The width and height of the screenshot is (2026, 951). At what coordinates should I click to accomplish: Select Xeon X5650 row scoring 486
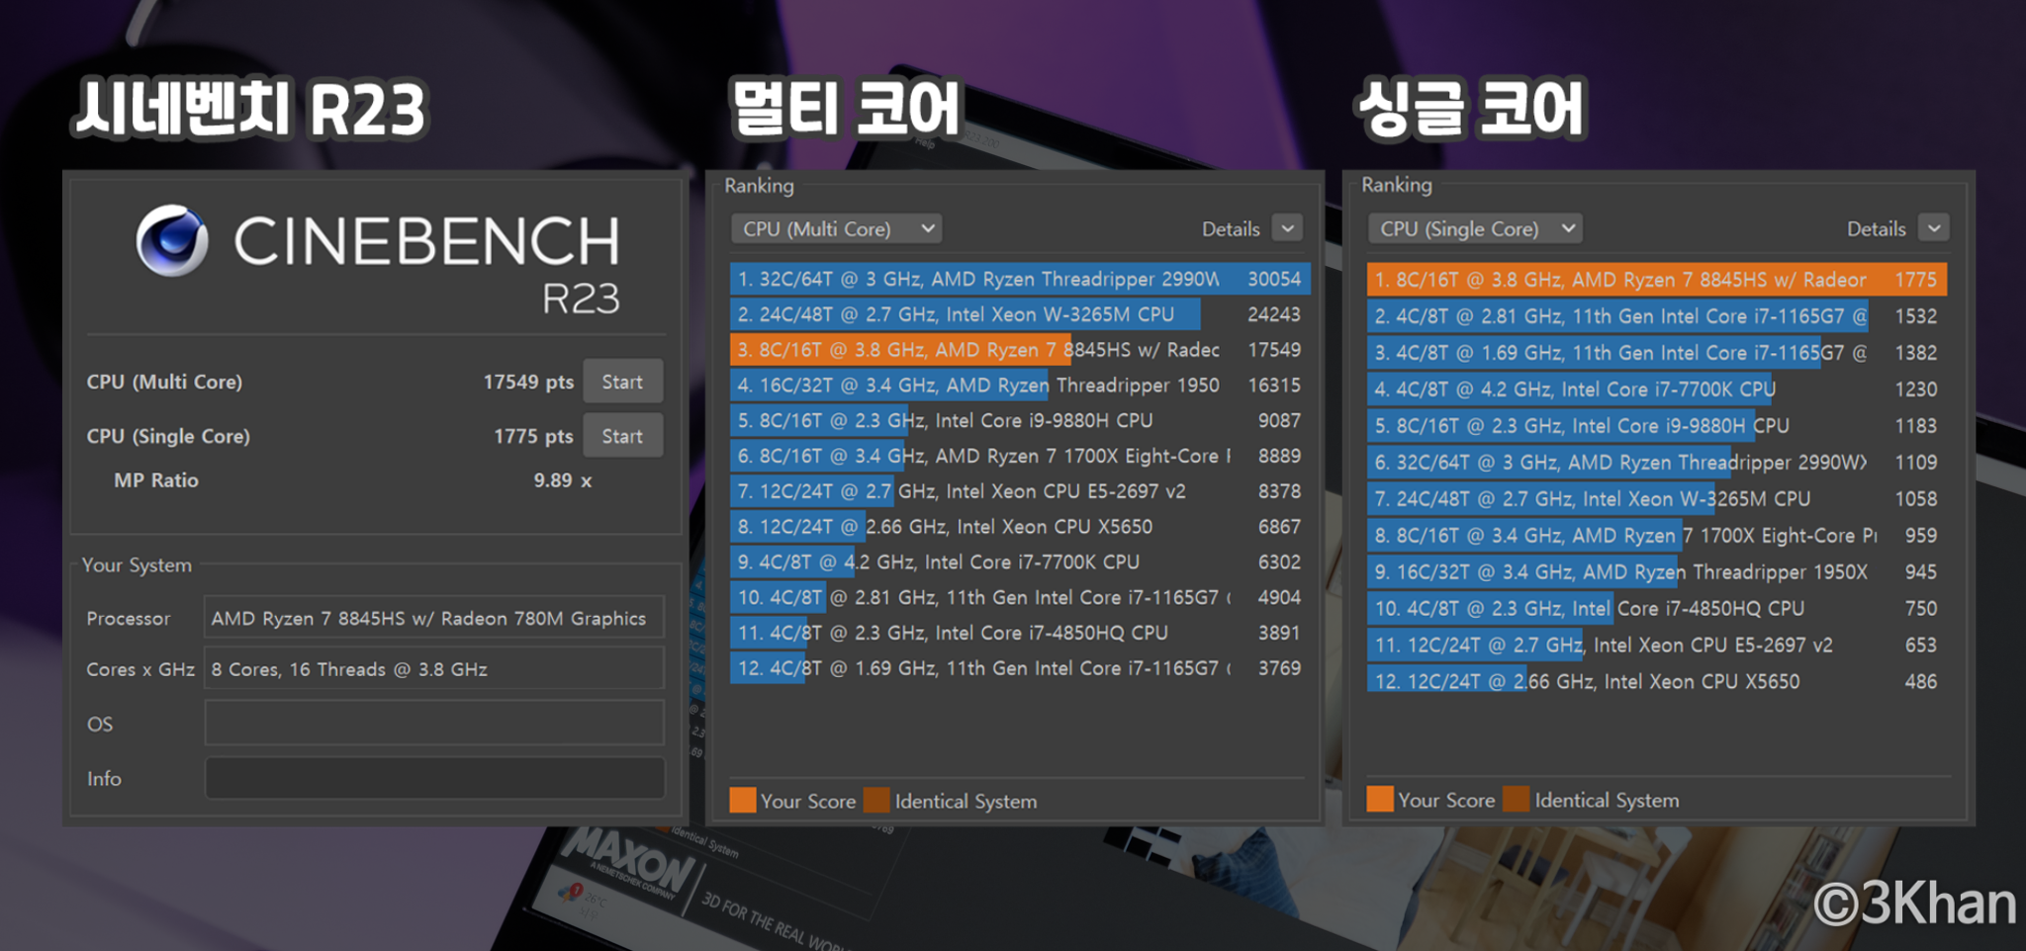pos(1657,682)
